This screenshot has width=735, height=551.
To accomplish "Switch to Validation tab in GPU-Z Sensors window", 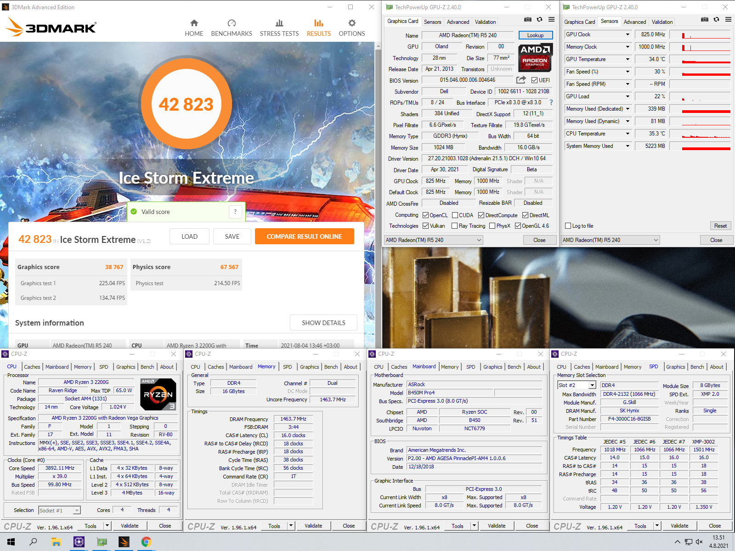I will 662,22.
